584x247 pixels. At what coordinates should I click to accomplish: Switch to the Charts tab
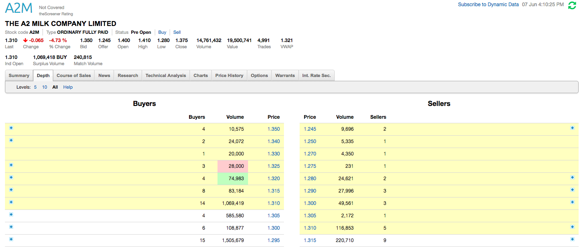pyautogui.click(x=201, y=75)
